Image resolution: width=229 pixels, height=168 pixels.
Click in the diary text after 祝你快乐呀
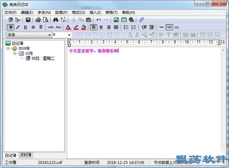pyautogui.click(x=119, y=51)
